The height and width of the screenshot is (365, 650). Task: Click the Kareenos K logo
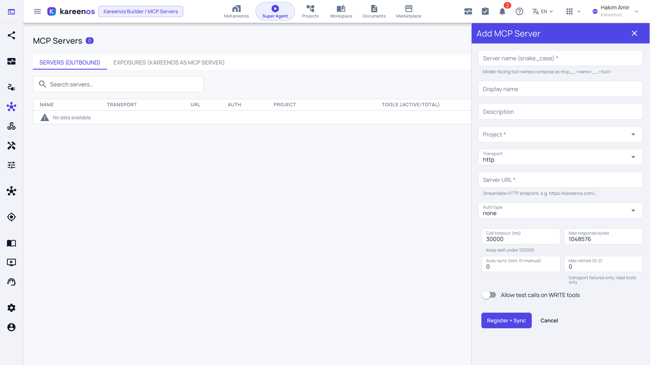51,11
